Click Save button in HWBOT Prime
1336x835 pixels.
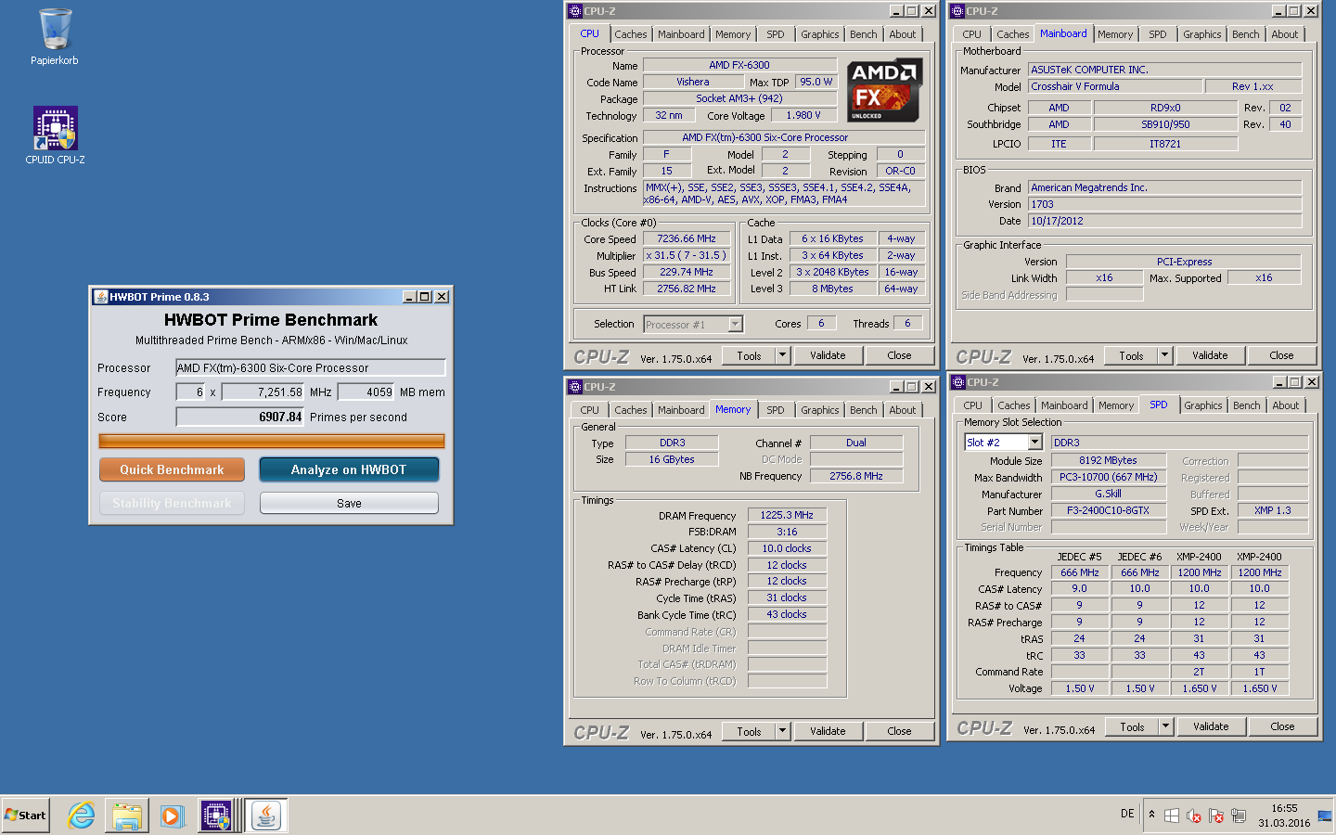tap(349, 503)
